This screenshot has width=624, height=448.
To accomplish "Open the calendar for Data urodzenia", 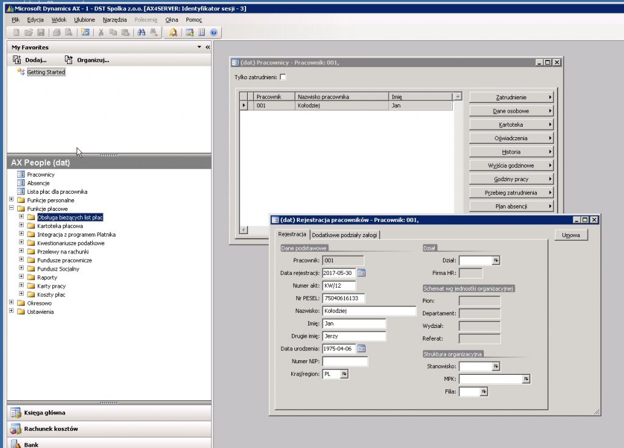I will (361, 349).
